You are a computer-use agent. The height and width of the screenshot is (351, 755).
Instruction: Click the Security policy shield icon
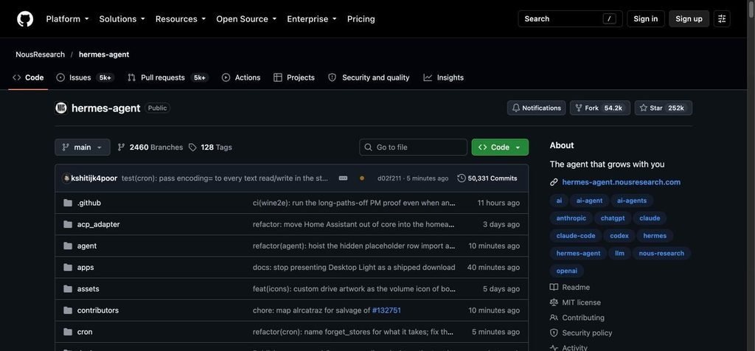click(x=554, y=333)
